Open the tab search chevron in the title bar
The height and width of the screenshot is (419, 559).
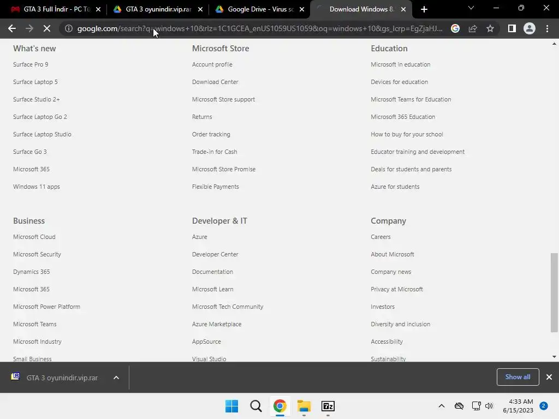click(x=471, y=8)
